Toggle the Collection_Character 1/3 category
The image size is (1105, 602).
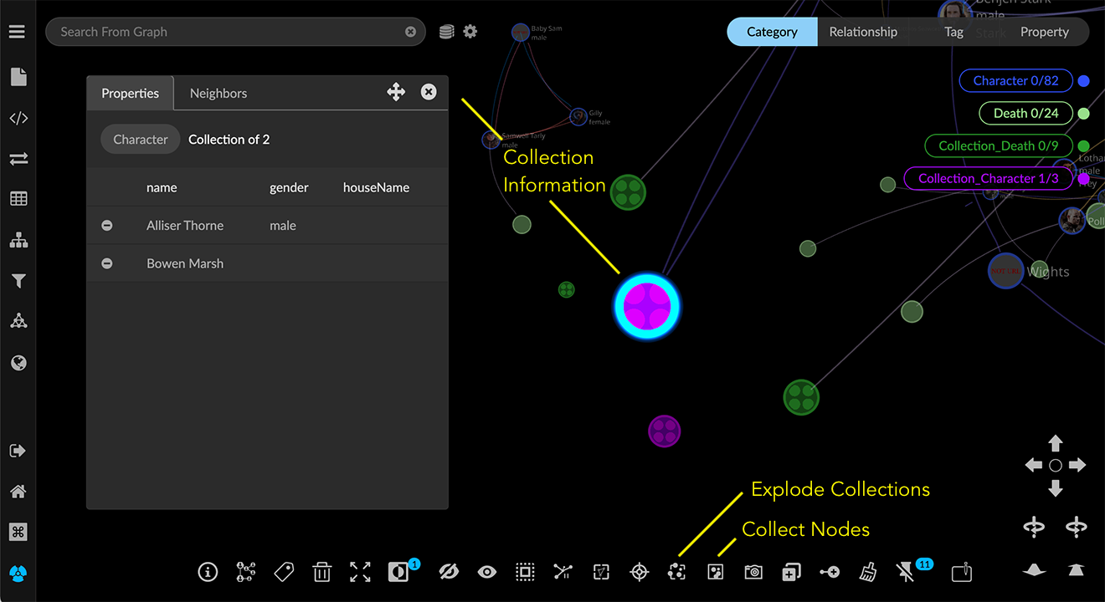[988, 178]
